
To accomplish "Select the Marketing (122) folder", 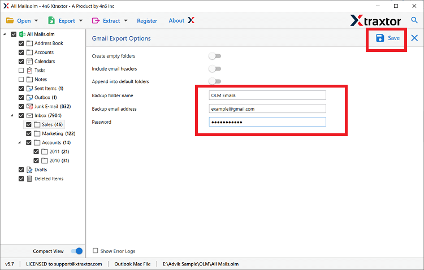I will tap(59, 133).
